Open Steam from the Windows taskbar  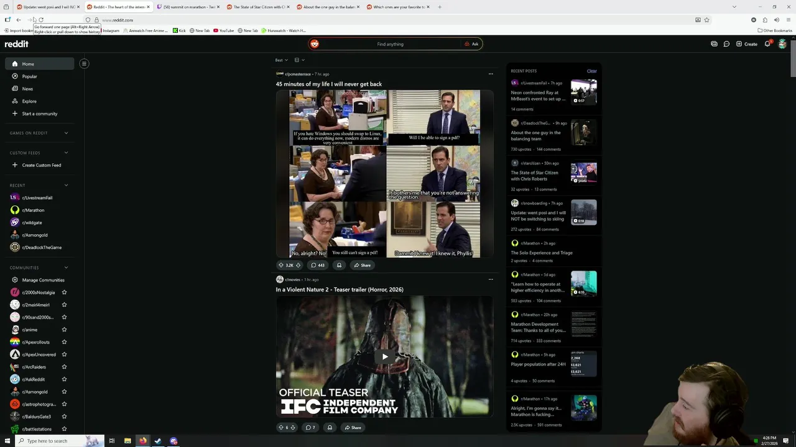(158, 441)
